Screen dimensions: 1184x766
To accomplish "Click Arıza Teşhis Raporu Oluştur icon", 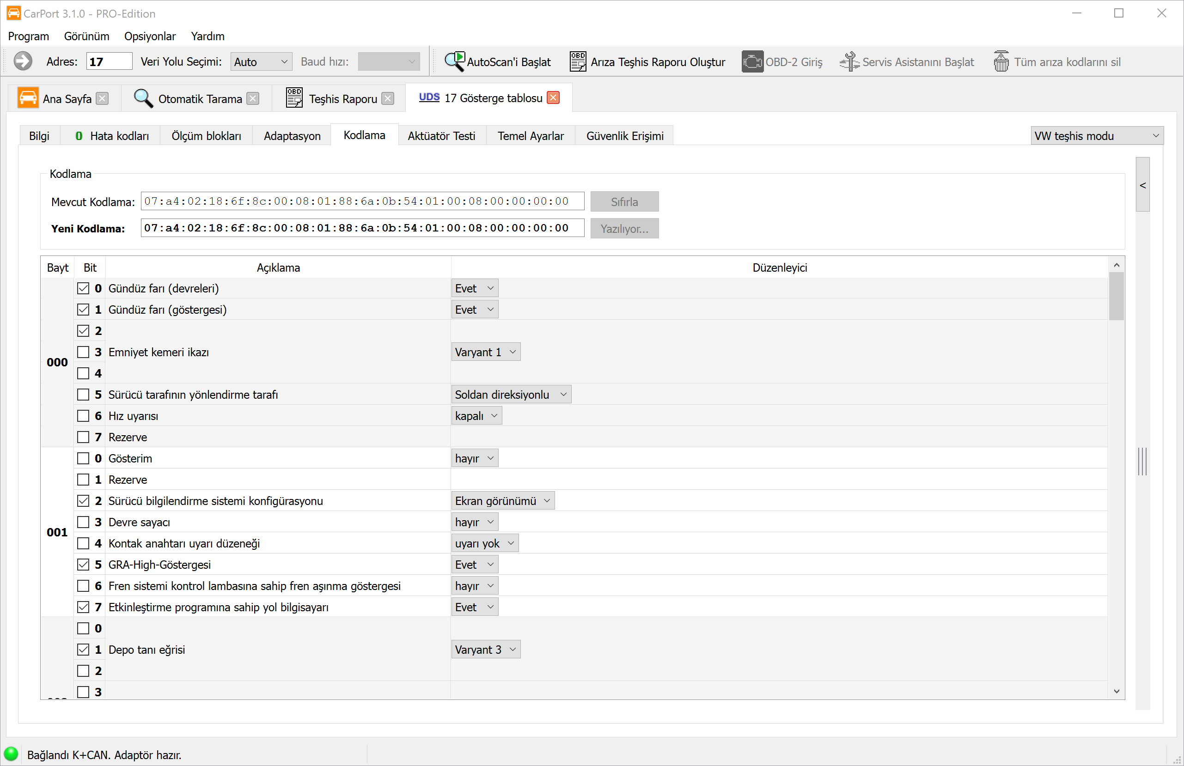I will (578, 62).
